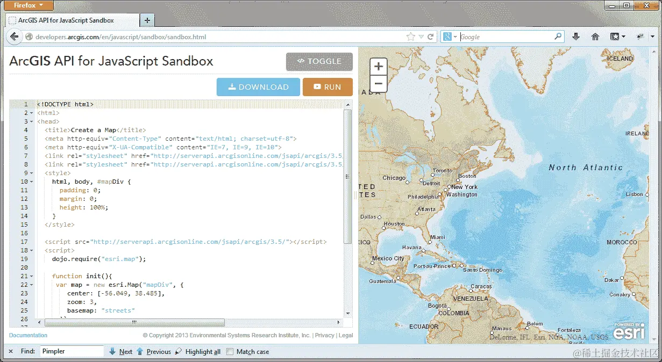Toggle Highlight all search results
The height and width of the screenshot is (362, 662).
tap(203, 351)
